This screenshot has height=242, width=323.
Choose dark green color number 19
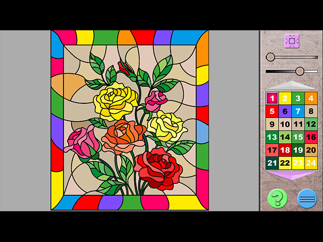[x=298, y=150]
